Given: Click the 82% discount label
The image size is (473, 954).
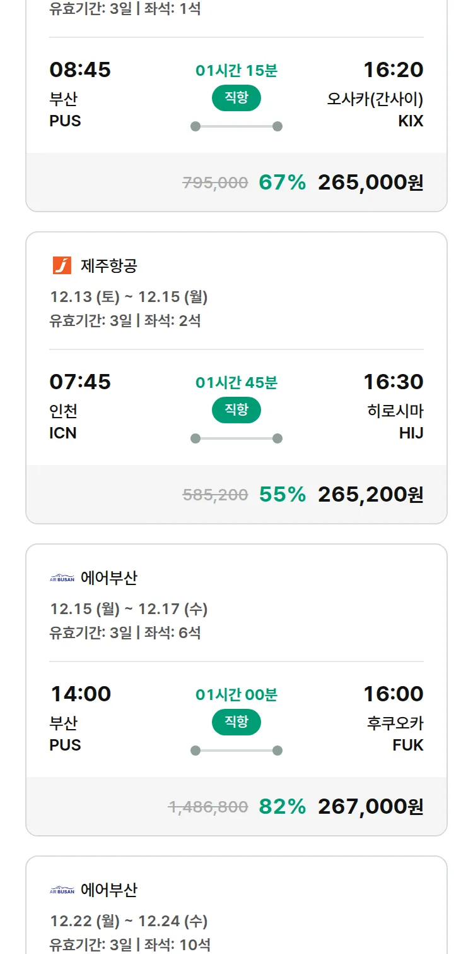Looking at the screenshot, I should [282, 807].
